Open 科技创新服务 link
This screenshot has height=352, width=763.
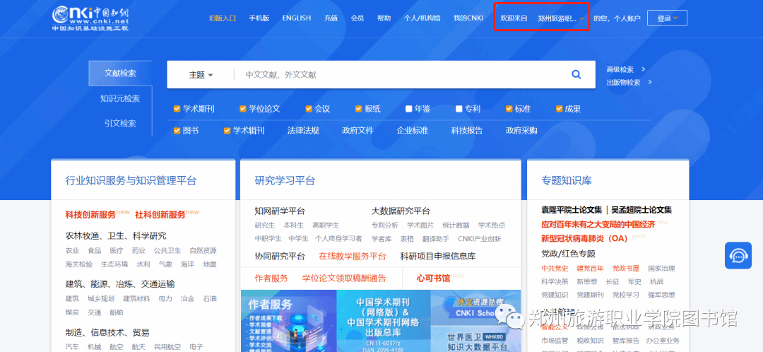90,214
